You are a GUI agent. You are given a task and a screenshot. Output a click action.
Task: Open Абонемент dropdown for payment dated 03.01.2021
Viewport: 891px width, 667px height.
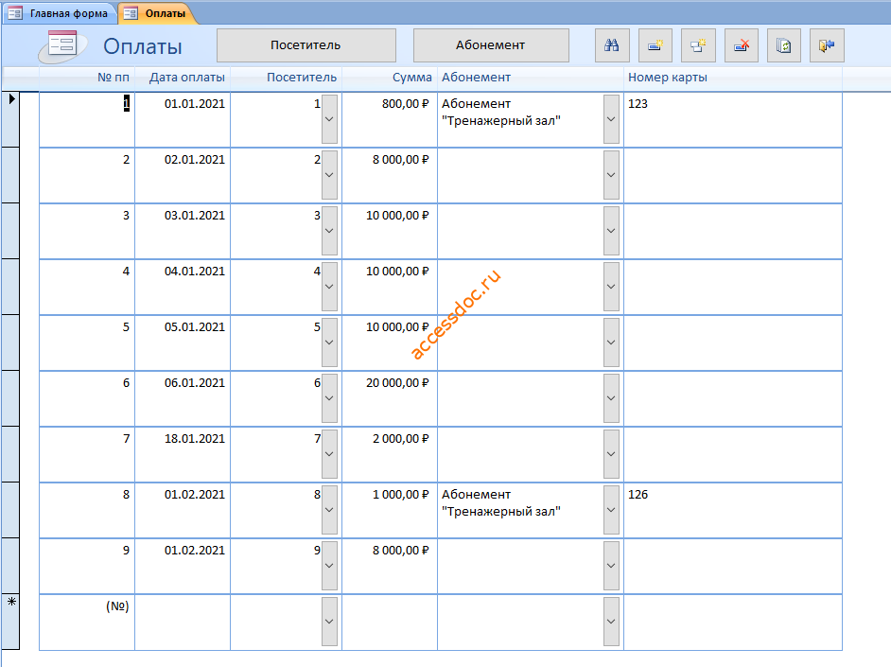point(611,231)
